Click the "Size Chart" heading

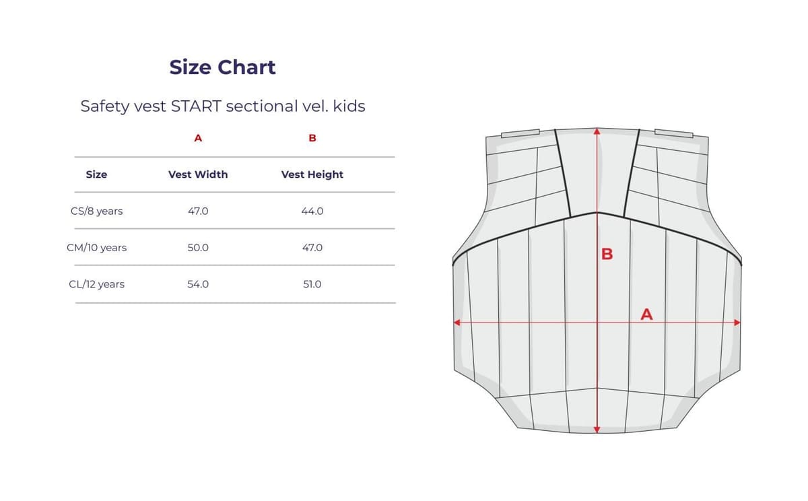pos(222,67)
